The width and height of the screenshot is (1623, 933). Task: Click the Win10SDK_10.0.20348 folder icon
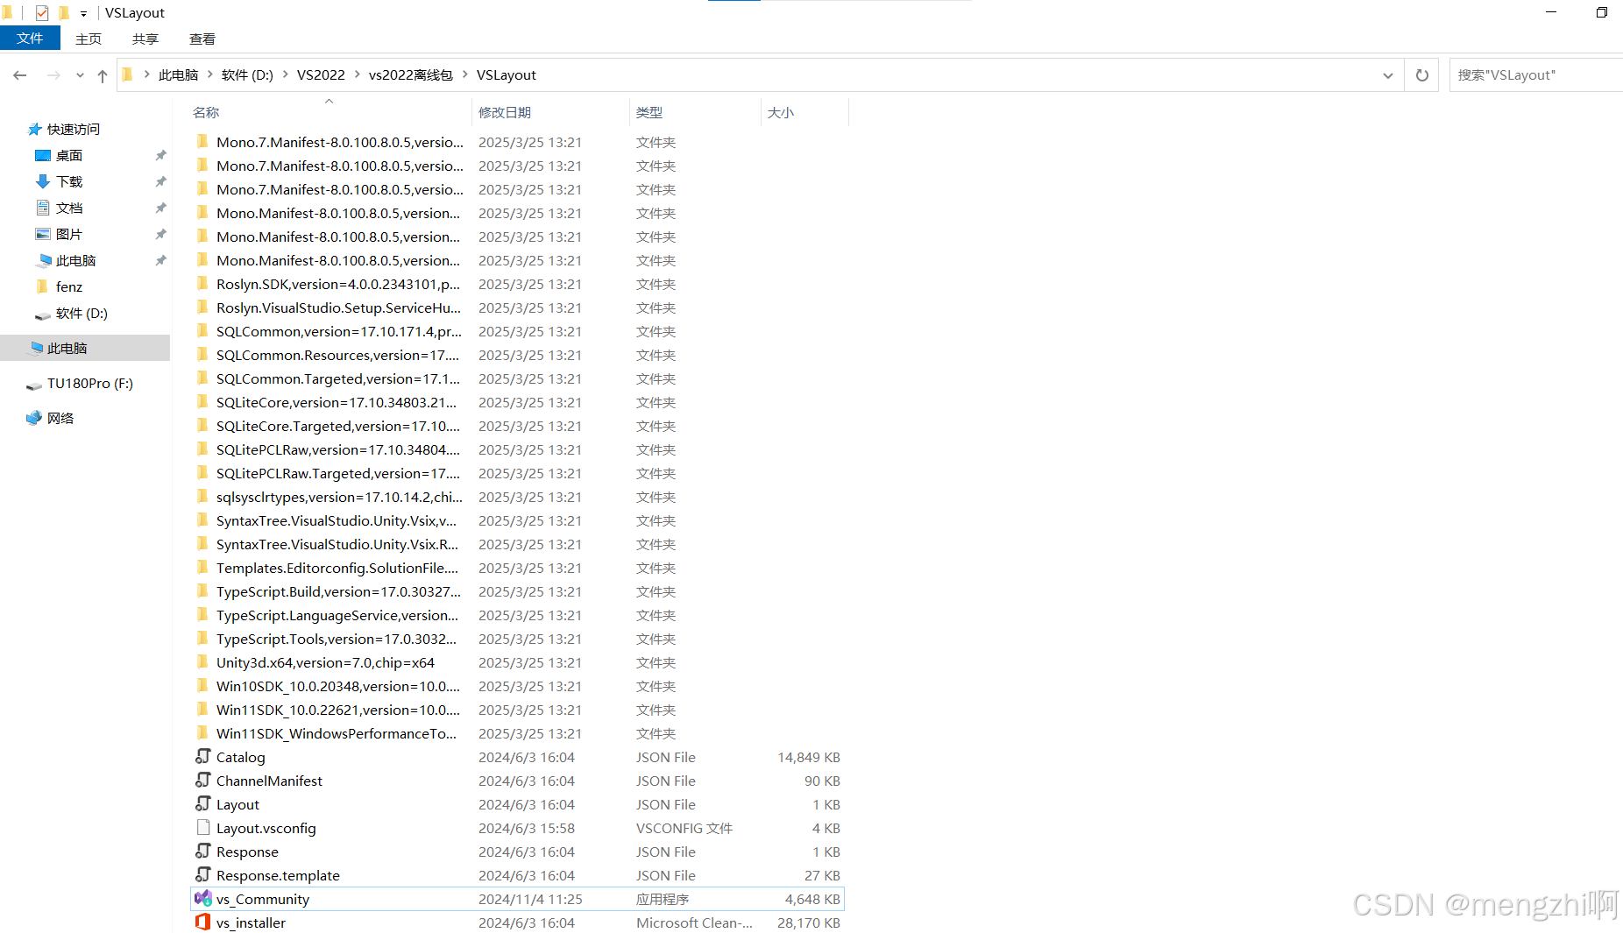[202, 685]
